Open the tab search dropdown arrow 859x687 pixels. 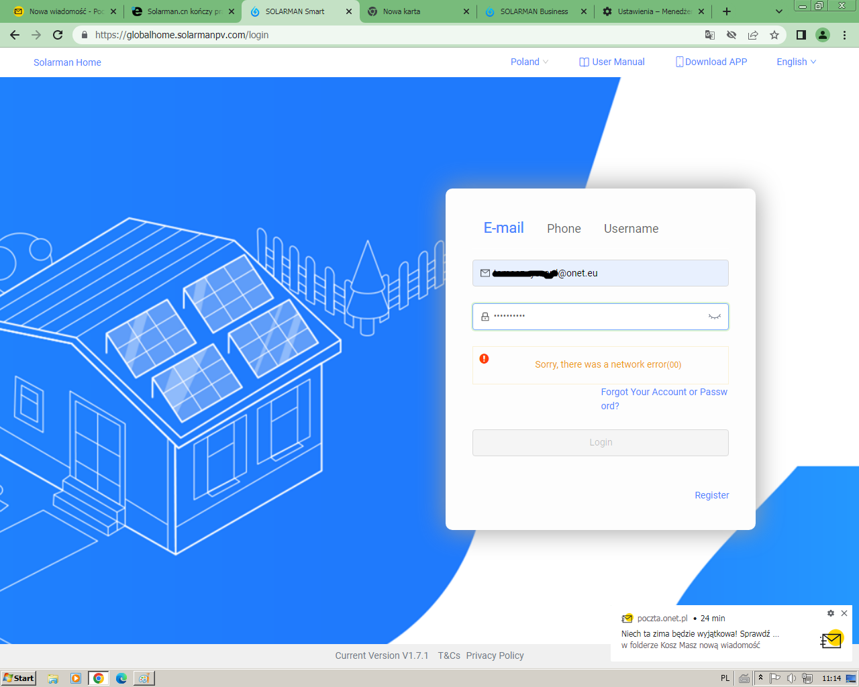[x=779, y=11]
